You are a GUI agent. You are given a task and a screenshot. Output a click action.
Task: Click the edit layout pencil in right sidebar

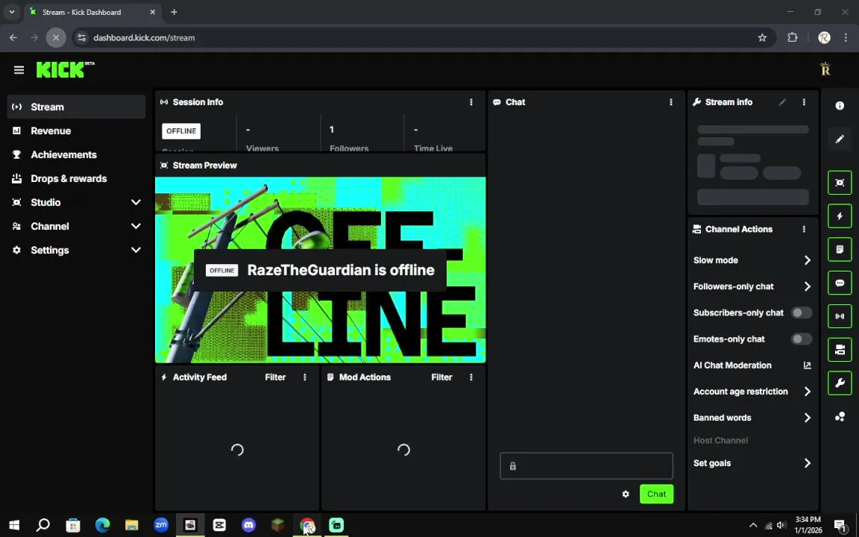[x=840, y=139]
